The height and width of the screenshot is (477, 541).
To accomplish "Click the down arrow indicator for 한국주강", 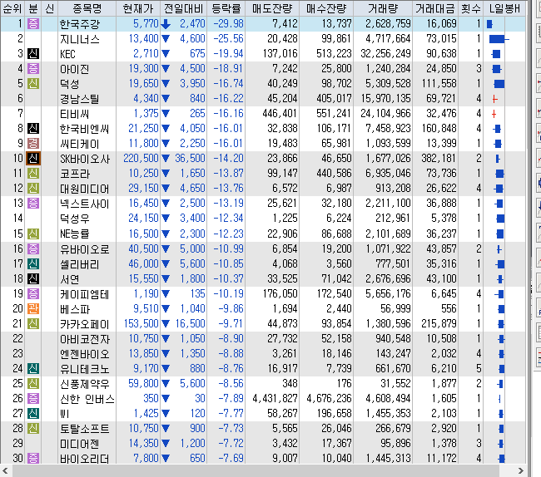I will click(166, 24).
